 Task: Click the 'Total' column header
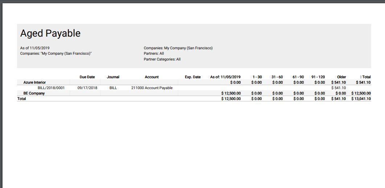point(366,77)
